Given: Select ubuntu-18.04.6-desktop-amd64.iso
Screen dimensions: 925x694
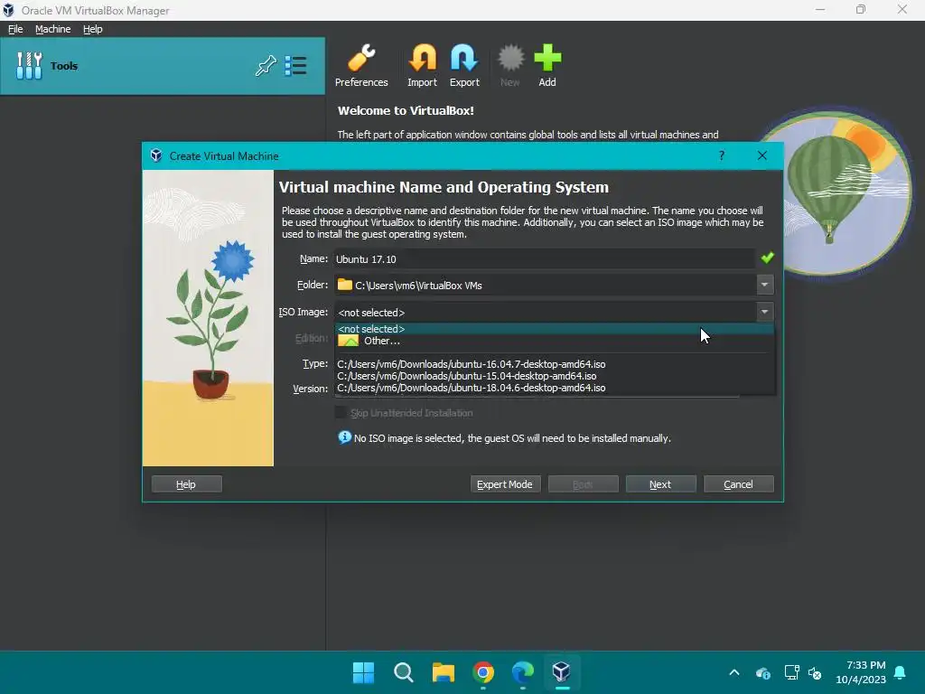Looking at the screenshot, I should coord(555,388).
